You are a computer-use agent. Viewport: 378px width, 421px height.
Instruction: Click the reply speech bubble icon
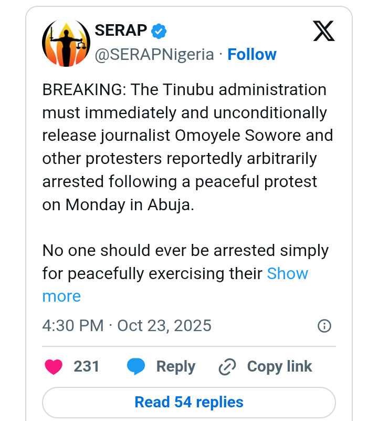[x=136, y=366]
